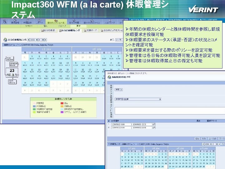Go to previous period in dialog calendar
The image size is (225, 169).
pos(203,144)
